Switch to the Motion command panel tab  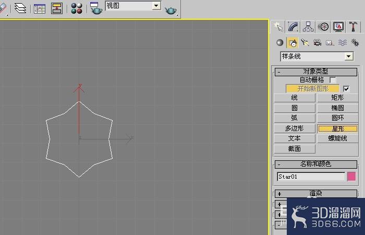(323, 27)
